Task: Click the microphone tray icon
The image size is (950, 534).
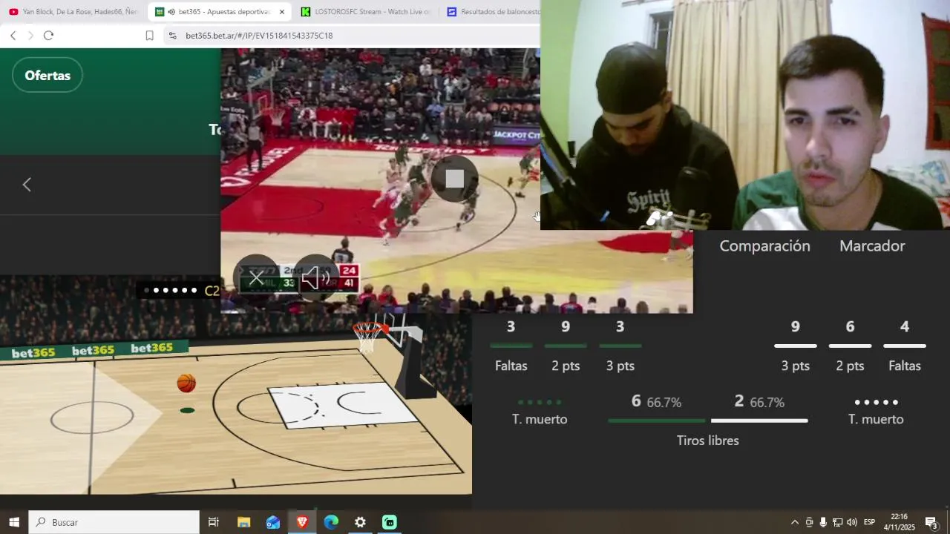Action: click(823, 522)
